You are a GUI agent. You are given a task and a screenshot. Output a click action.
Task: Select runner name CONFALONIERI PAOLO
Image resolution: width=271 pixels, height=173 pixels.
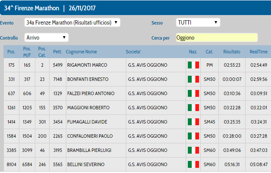click(x=90, y=136)
